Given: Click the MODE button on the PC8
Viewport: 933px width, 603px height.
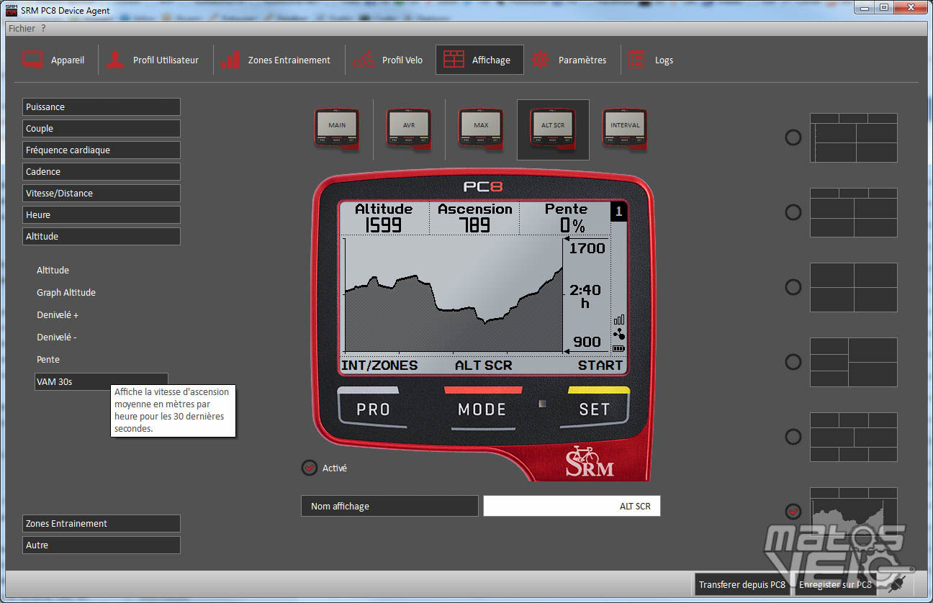Looking at the screenshot, I should [x=482, y=409].
